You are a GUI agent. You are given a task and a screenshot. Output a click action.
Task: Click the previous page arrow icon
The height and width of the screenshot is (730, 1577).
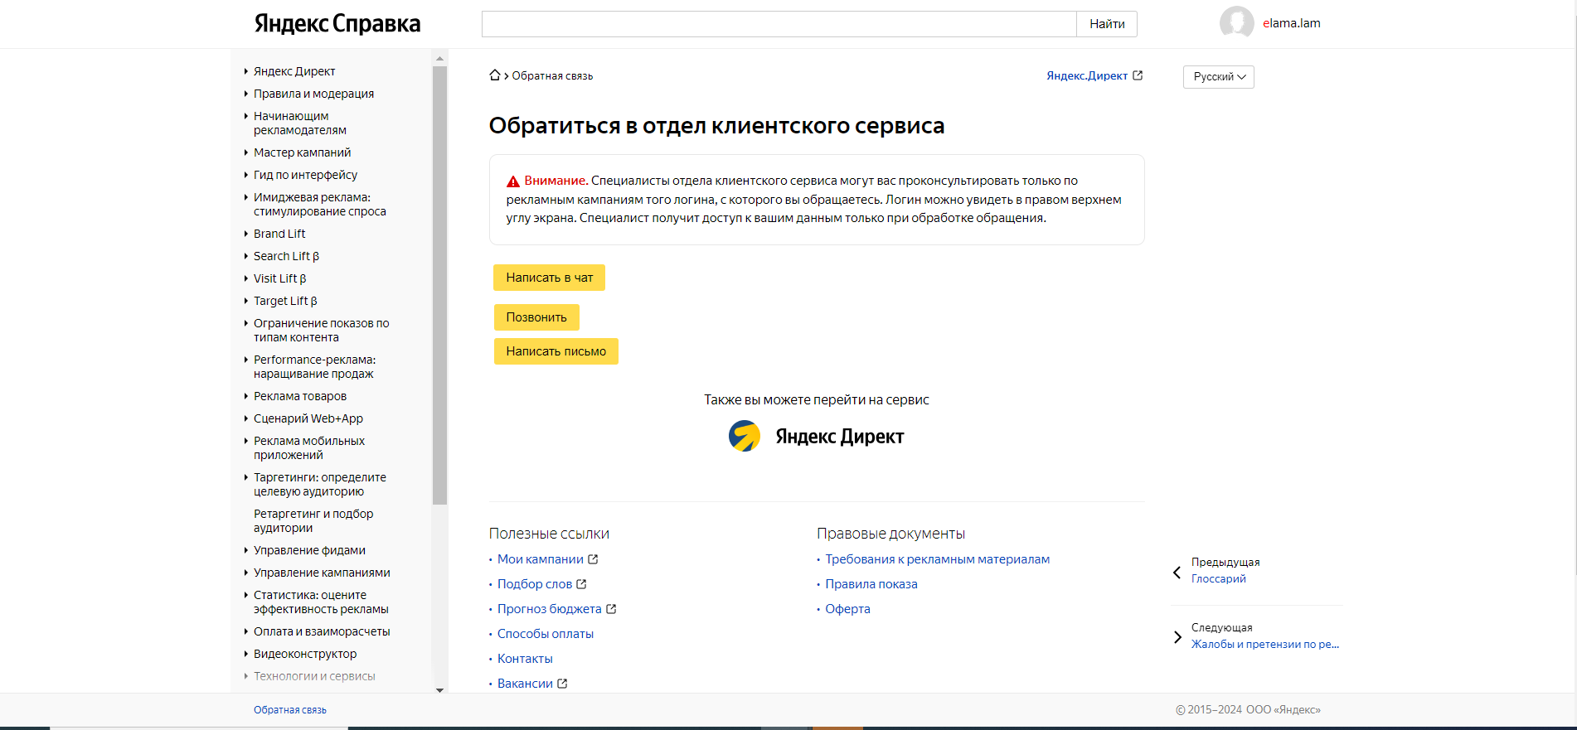click(1177, 572)
